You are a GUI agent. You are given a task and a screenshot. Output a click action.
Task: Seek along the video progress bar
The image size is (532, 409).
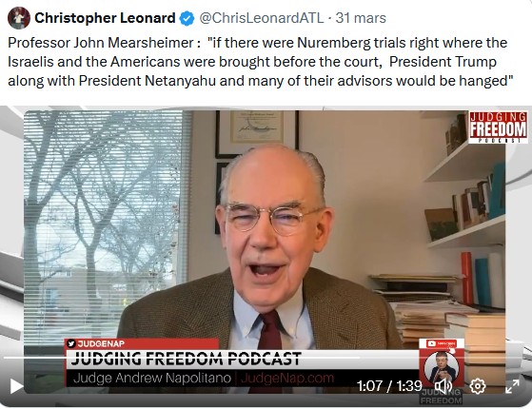pyautogui.click(x=266, y=358)
